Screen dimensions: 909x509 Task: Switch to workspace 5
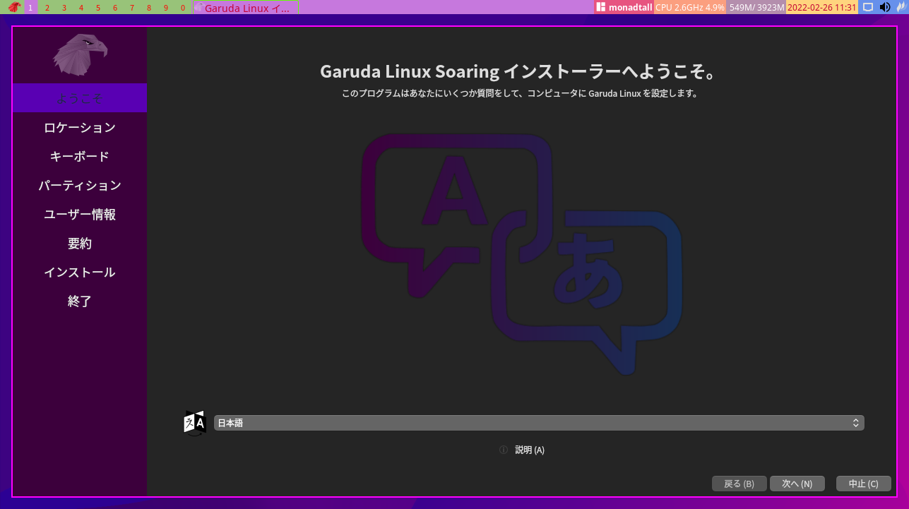98,8
